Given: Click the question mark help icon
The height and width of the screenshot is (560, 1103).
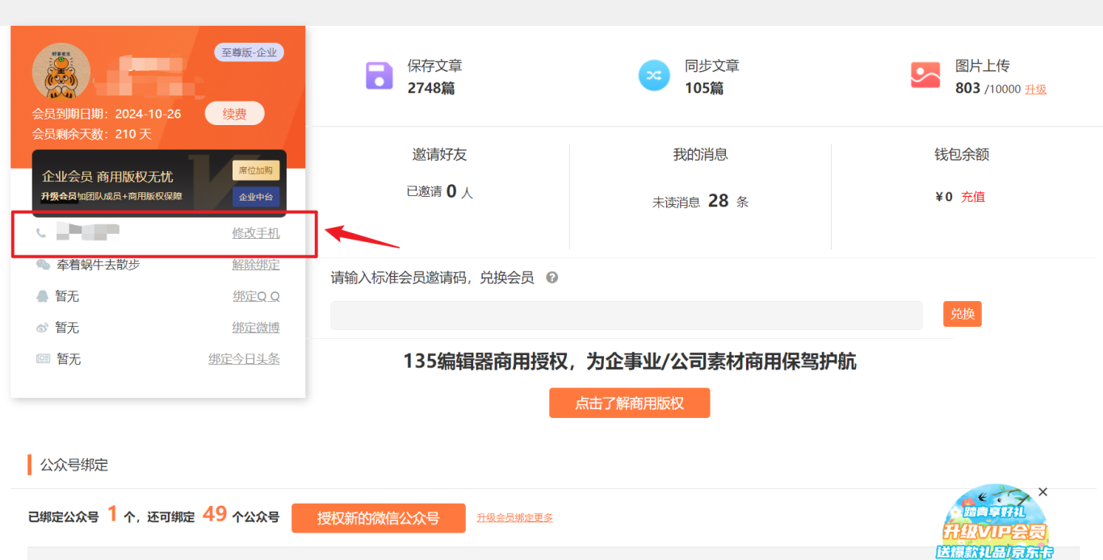Looking at the screenshot, I should click(552, 278).
